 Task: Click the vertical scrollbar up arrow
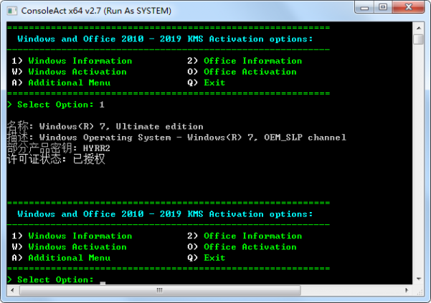(418, 28)
